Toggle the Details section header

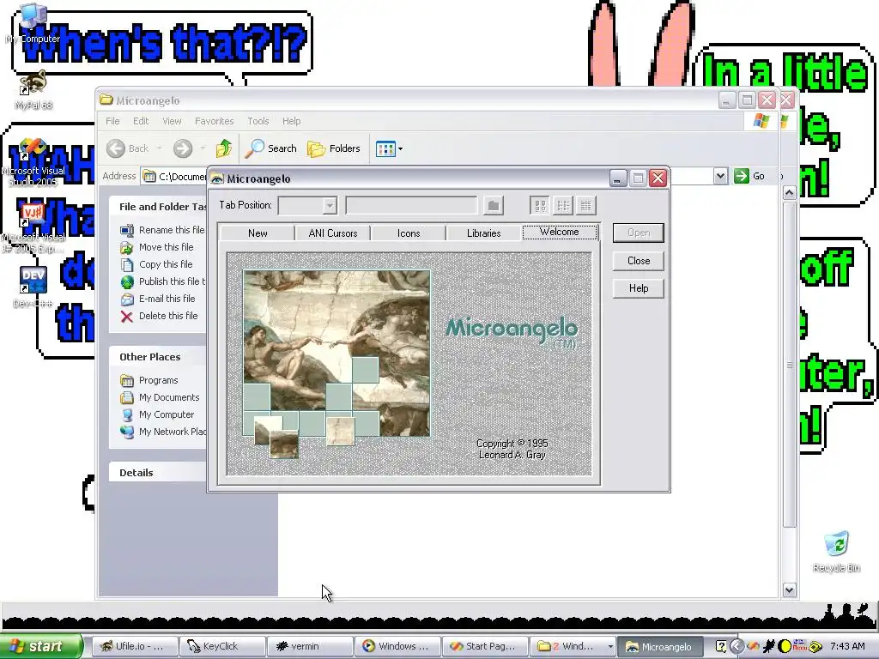[x=158, y=473]
